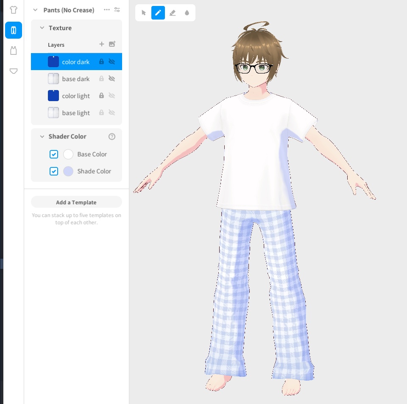
Task: Open the tops clothing category in the sidebar
Action: (x=13, y=9)
